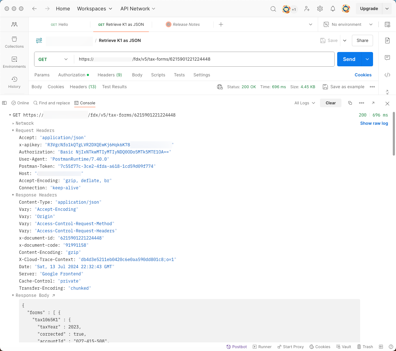Click the request URL input field
Viewport: 396px width, 351px height.
coord(204,60)
